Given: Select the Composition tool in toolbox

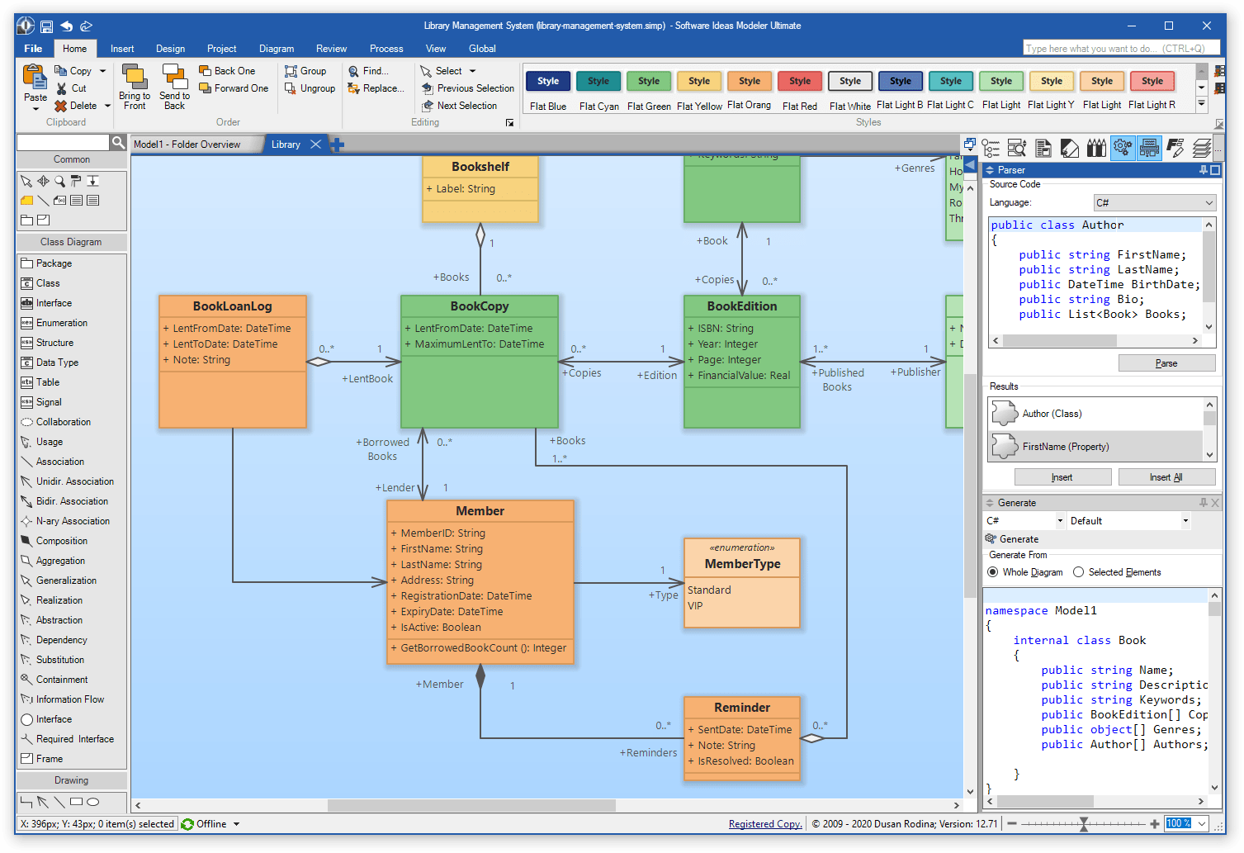Looking at the screenshot, I should [x=62, y=541].
